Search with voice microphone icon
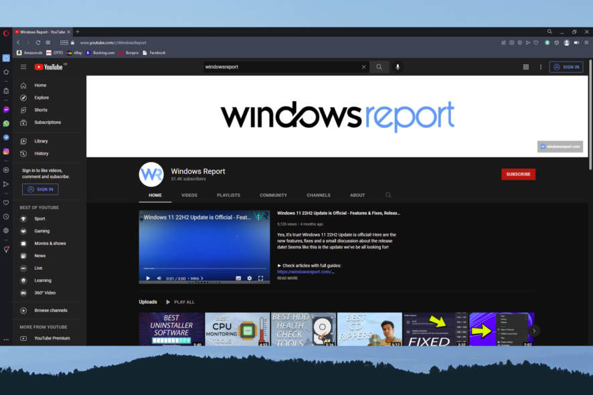 398,67
